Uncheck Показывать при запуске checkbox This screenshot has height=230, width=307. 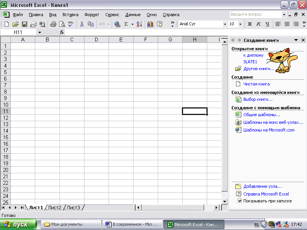(239, 200)
